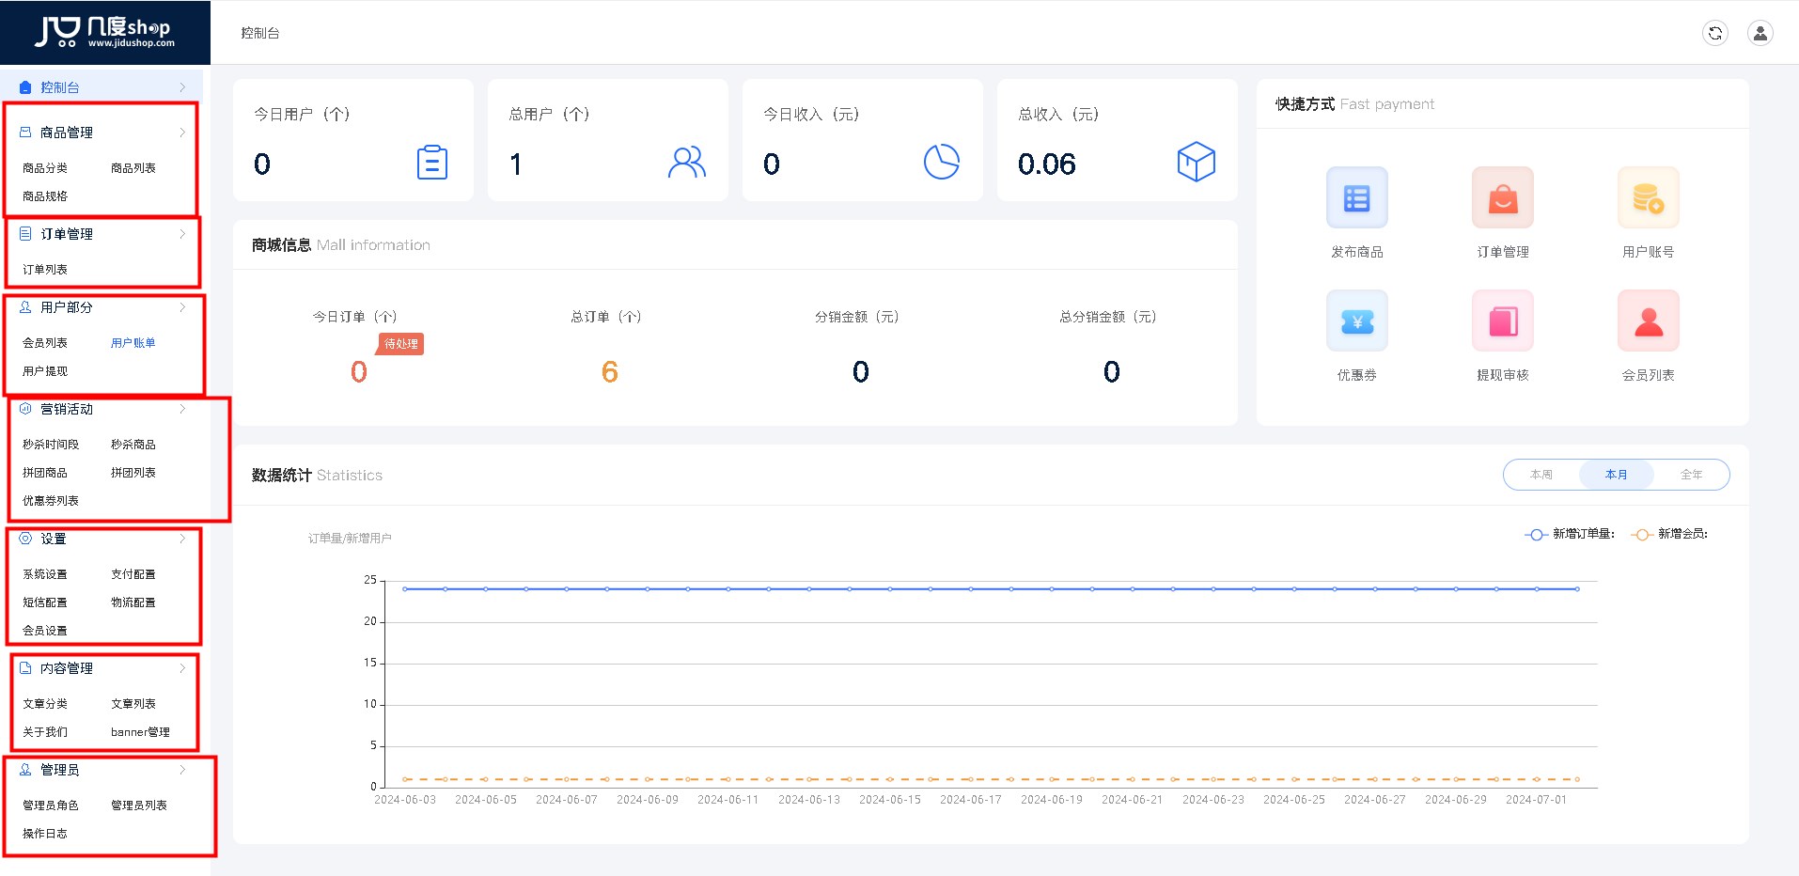Select 用户账单 menu item

(x=133, y=343)
